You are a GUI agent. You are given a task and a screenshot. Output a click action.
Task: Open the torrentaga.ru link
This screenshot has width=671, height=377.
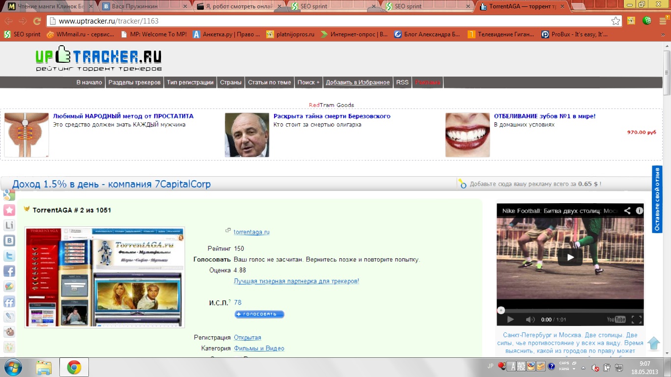(x=252, y=232)
